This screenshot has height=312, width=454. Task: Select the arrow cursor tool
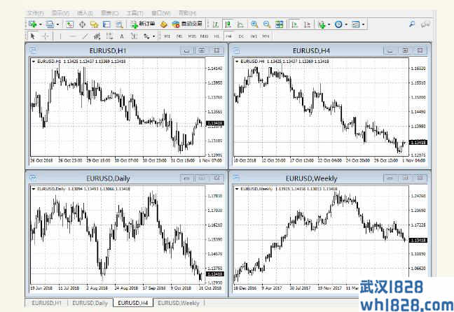click(33, 36)
